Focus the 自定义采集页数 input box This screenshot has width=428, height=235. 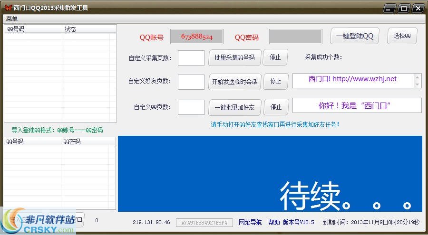click(x=191, y=58)
